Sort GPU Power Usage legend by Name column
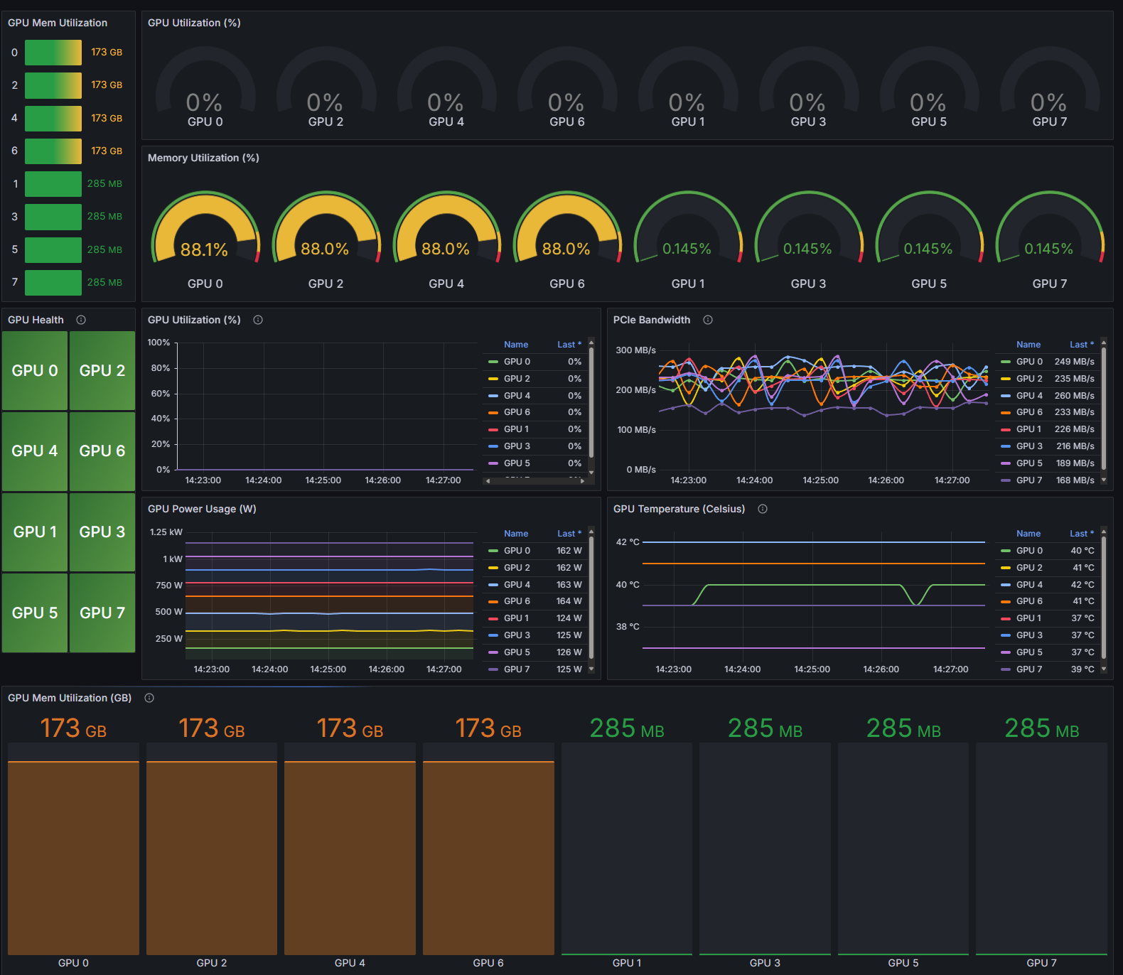 [x=515, y=534]
